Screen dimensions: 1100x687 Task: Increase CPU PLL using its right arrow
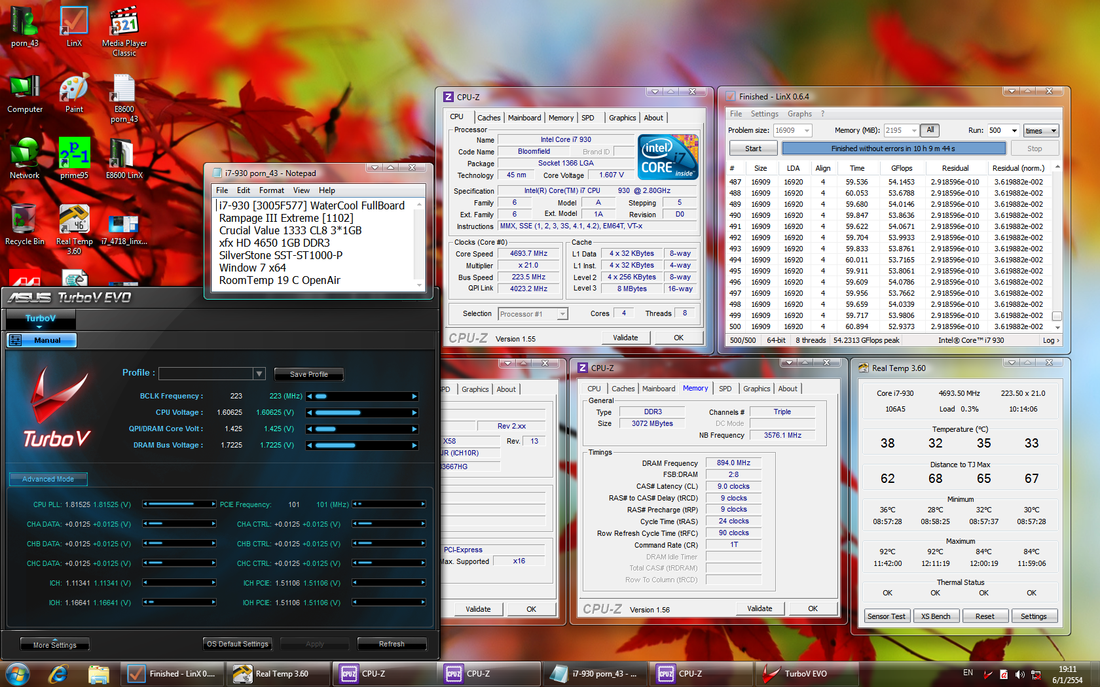pyautogui.click(x=213, y=504)
